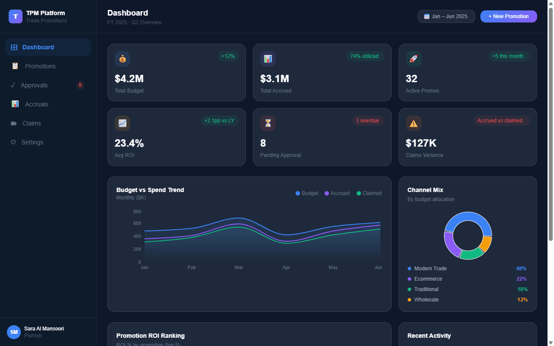Click the Pending Approval label
This screenshot has width=554, height=346.
pyautogui.click(x=280, y=155)
